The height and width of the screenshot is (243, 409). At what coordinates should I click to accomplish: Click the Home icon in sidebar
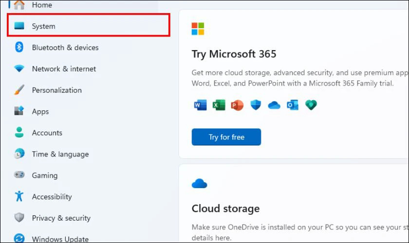[x=19, y=5]
